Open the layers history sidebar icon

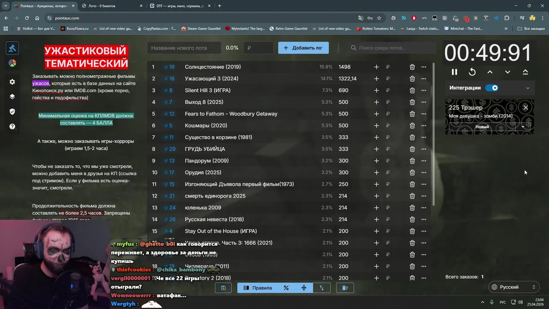coord(12,97)
